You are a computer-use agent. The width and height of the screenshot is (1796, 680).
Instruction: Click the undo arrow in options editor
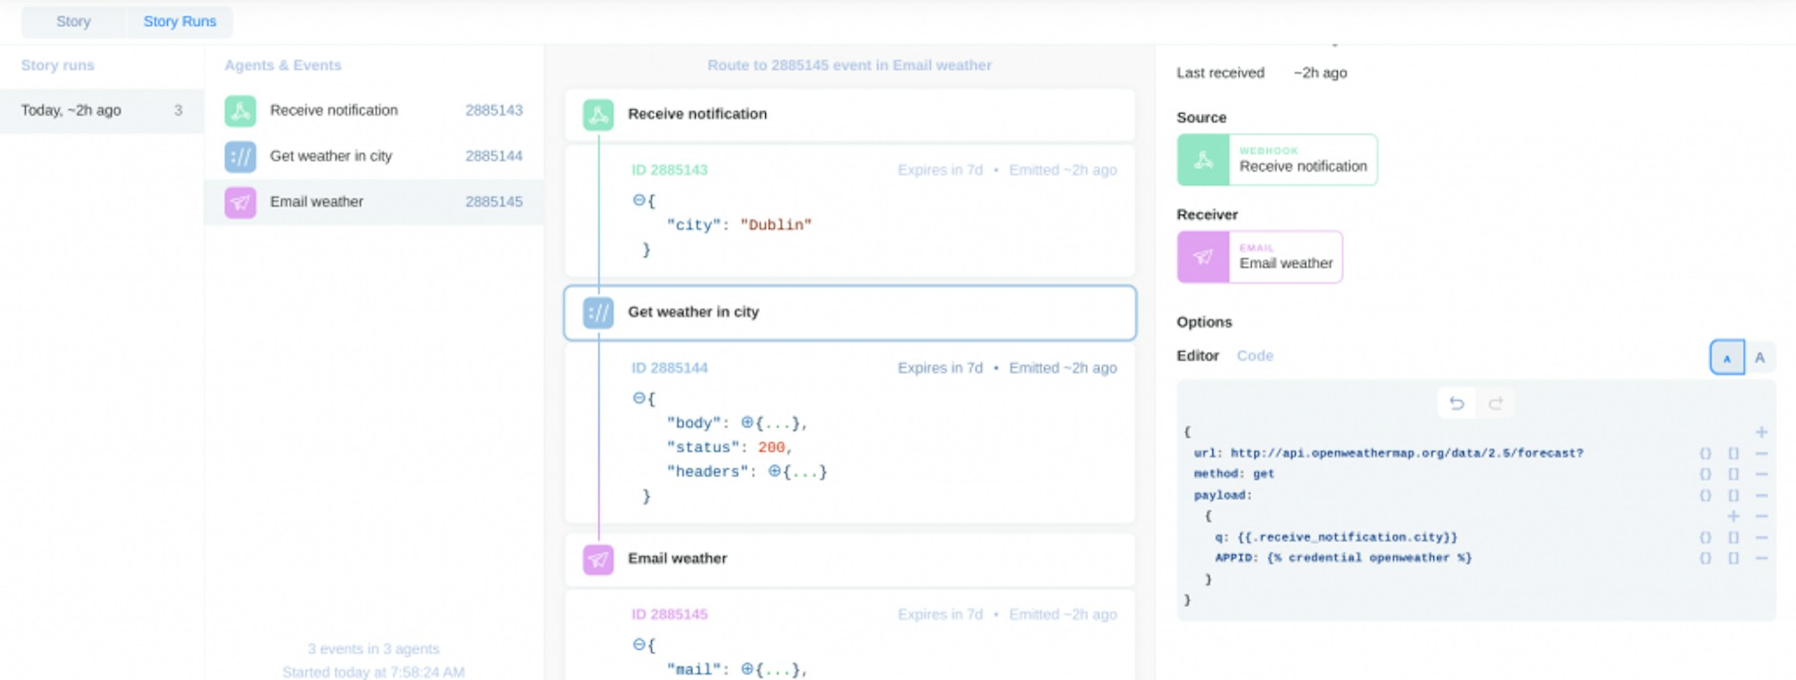(1457, 404)
